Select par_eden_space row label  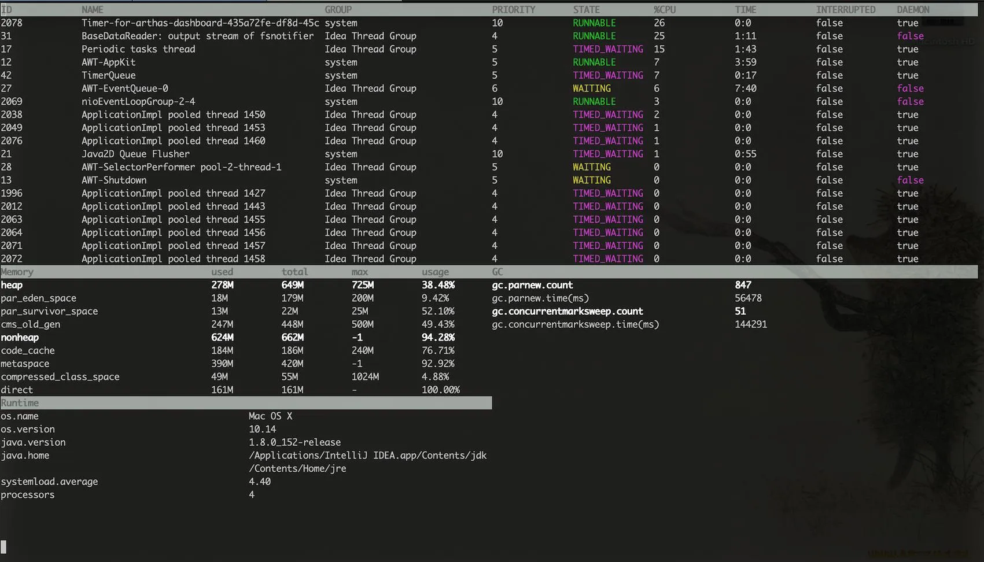(39, 298)
